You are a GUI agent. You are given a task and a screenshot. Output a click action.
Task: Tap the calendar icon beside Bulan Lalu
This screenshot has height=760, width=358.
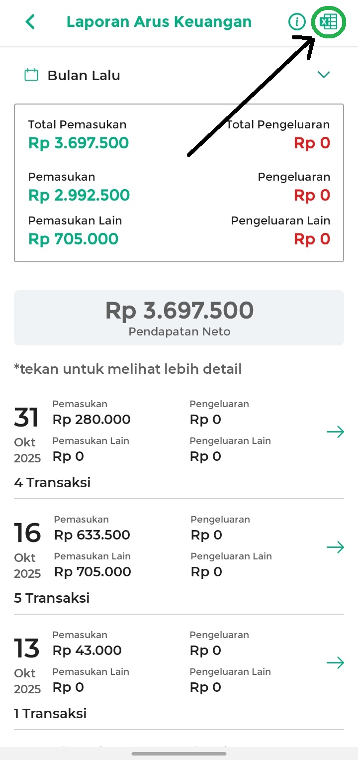(x=31, y=76)
